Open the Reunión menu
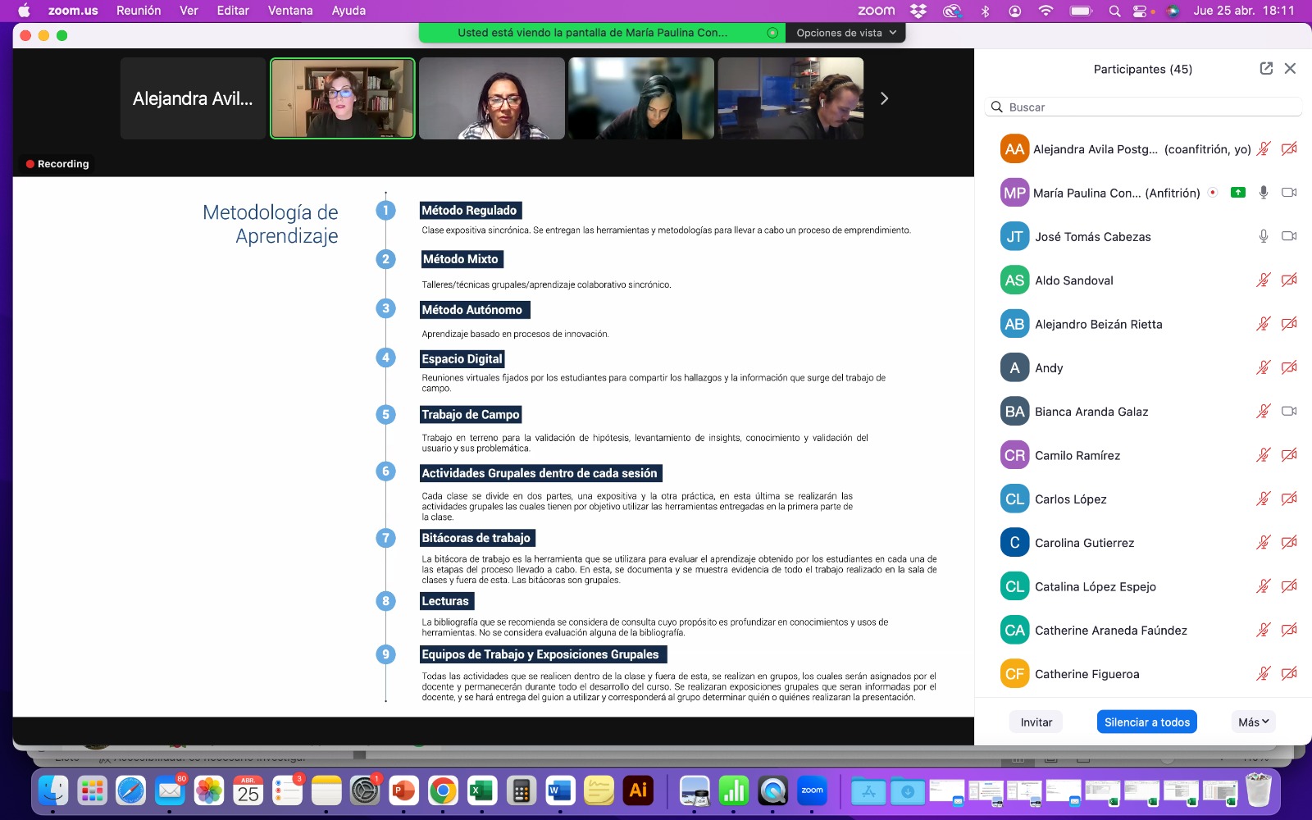The height and width of the screenshot is (820, 1312). tap(139, 11)
